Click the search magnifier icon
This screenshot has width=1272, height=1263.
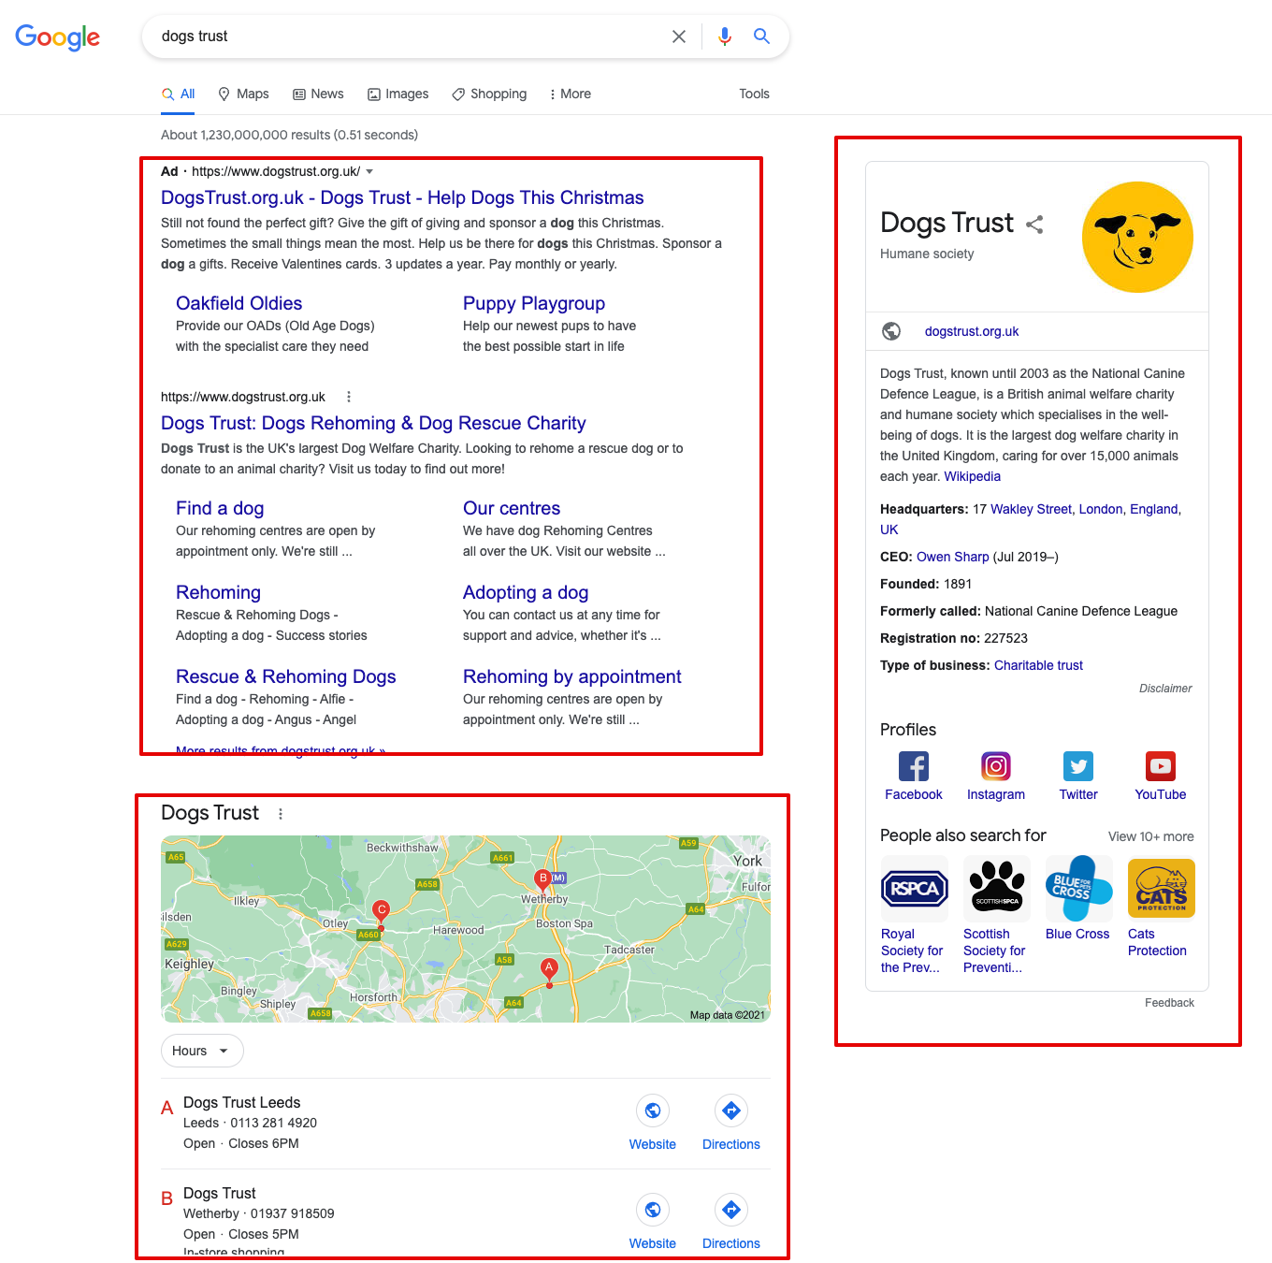[761, 36]
